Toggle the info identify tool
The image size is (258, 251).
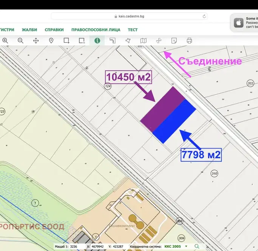[x=97, y=41]
